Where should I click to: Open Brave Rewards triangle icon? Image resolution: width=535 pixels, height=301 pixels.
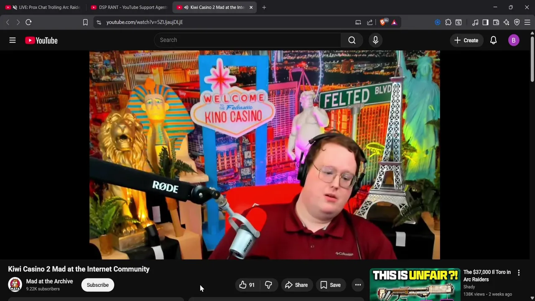394,22
